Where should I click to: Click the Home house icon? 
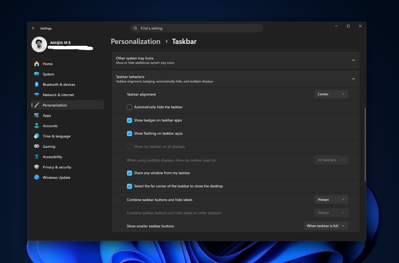click(37, 64)
